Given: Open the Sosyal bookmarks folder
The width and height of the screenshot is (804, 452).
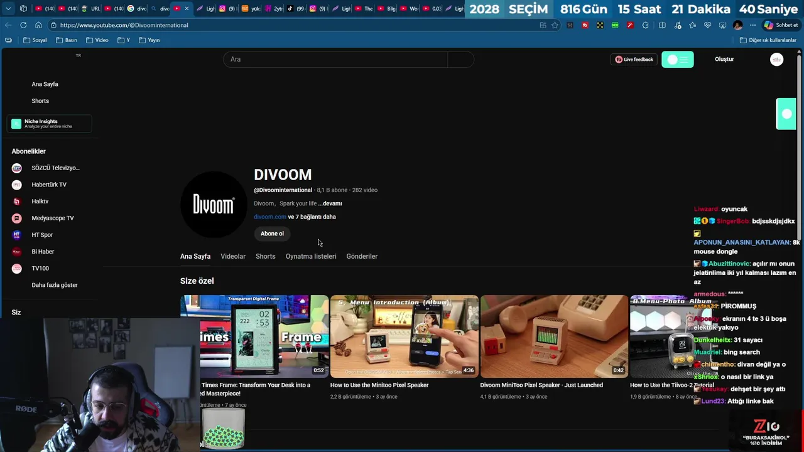Looking at the screenshot, I should point(35,40).
